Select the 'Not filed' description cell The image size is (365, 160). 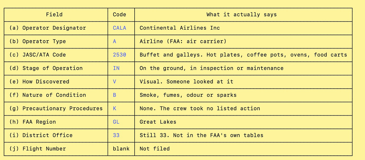[243, 149]
